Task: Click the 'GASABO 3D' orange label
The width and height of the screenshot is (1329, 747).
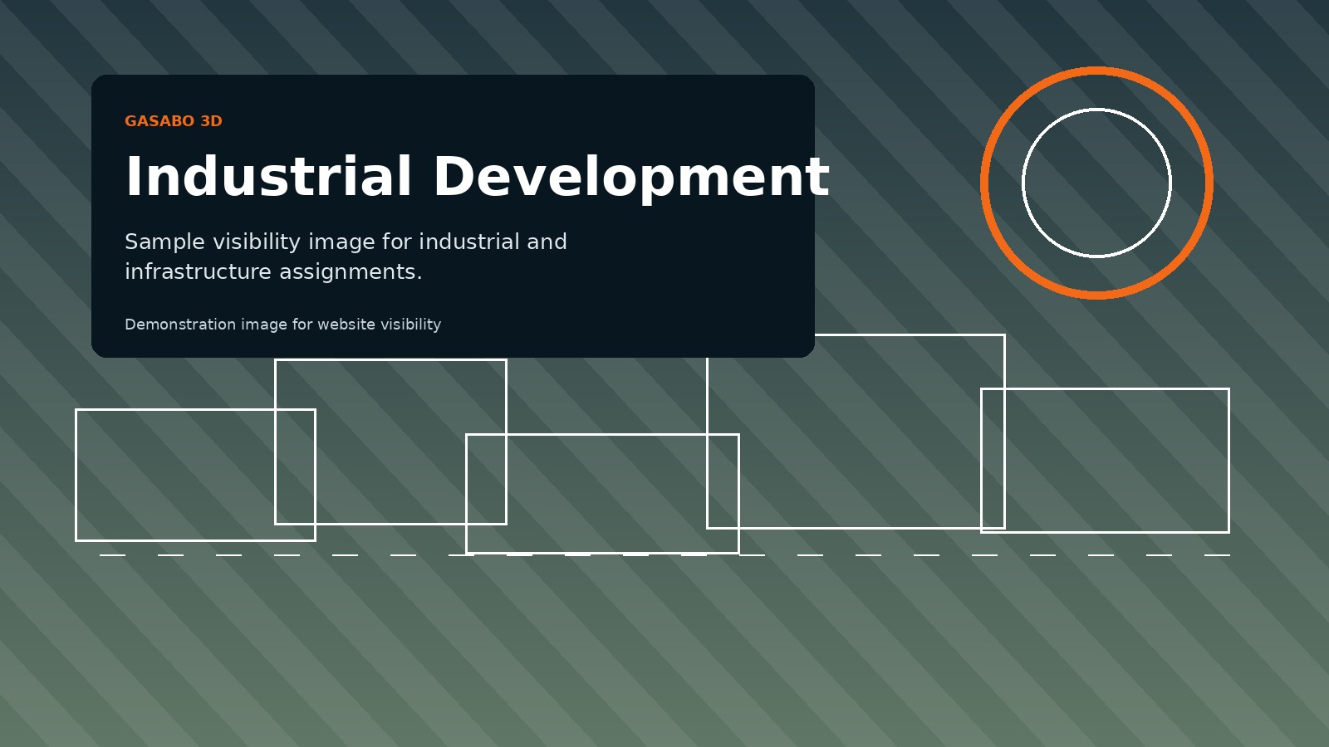Action: tap(173, 121)
